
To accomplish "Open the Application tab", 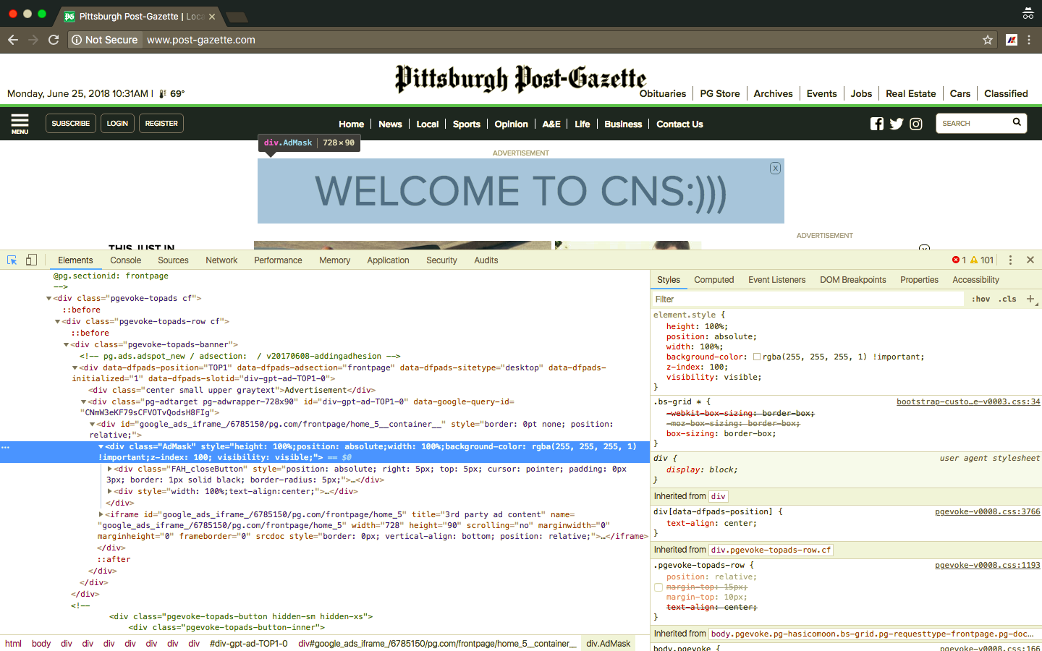I will (388, 260).
